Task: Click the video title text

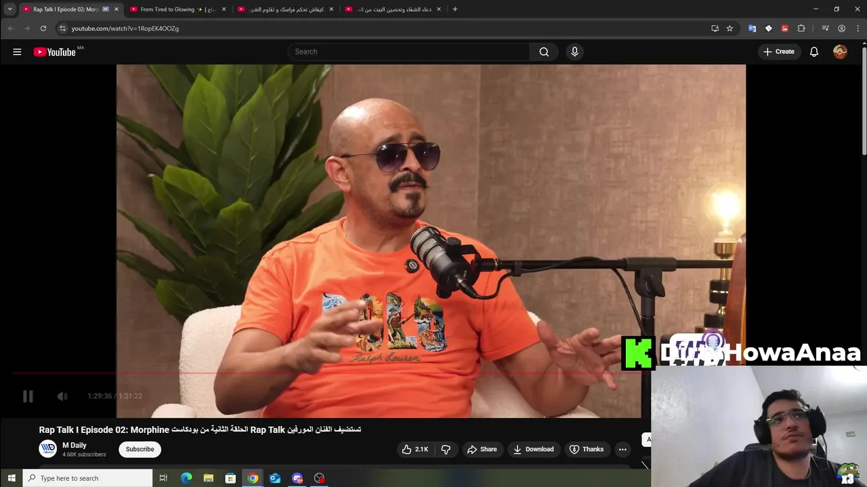Action: (200, 430)
